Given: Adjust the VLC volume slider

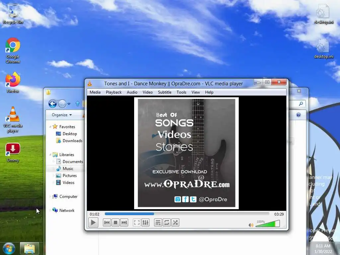Looking at the screenshot, I should (268, 223).
